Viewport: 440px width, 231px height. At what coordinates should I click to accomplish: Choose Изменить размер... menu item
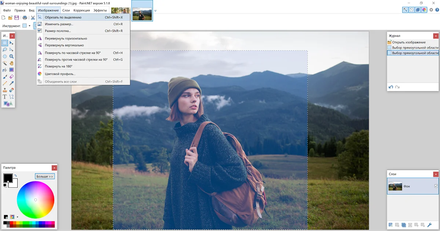(x=84, y=24)
